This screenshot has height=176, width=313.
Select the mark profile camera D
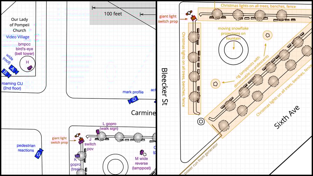[x=133, y=100]
